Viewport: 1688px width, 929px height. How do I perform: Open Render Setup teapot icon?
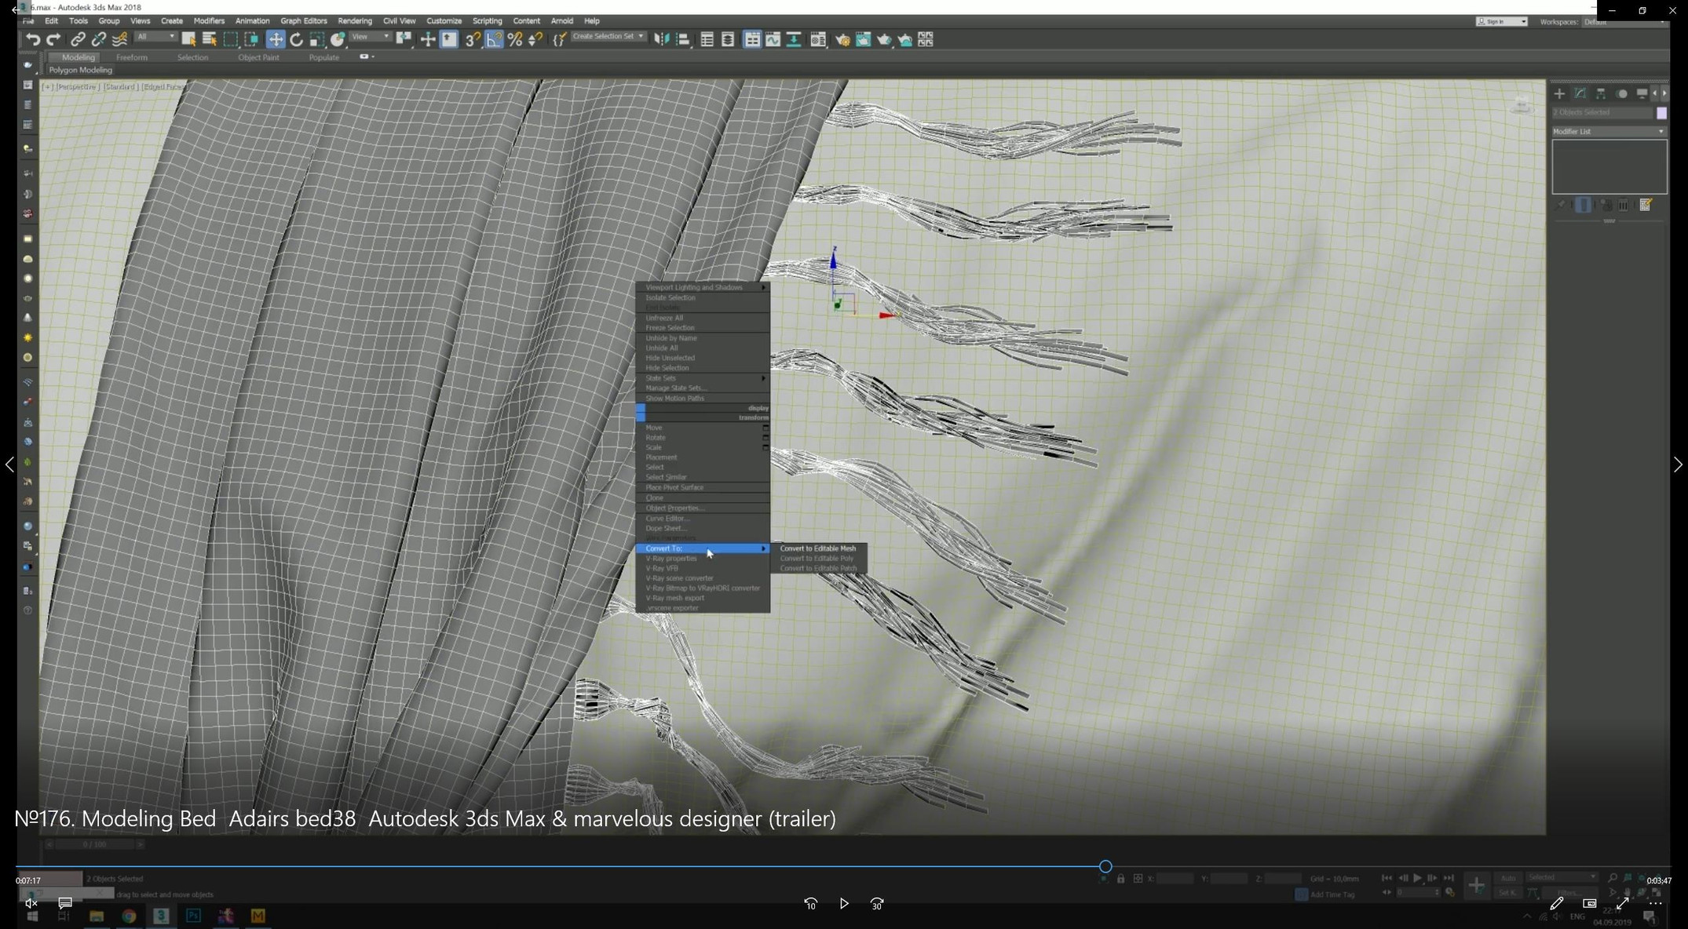[x=842, y=39]
